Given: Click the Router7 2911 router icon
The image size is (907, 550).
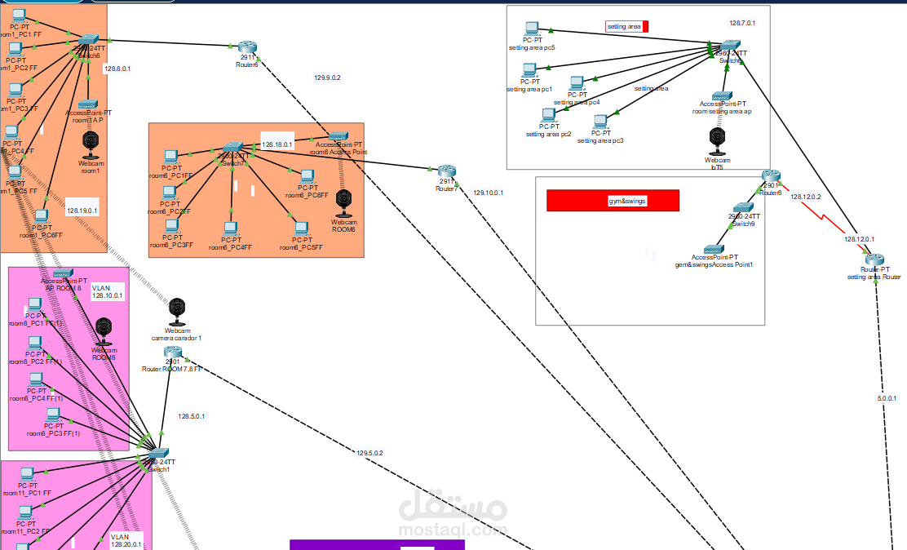Looking at the screenshot, I should pos(446,171).
